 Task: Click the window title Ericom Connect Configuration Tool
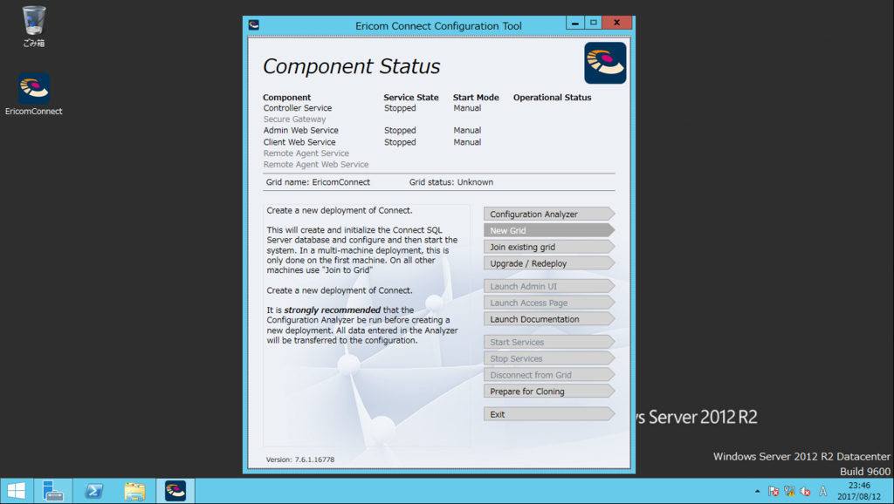[438, 25]
